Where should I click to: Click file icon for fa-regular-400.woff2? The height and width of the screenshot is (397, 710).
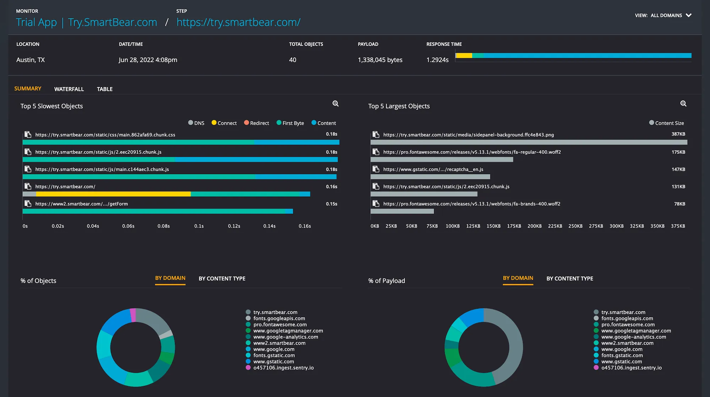376,152
